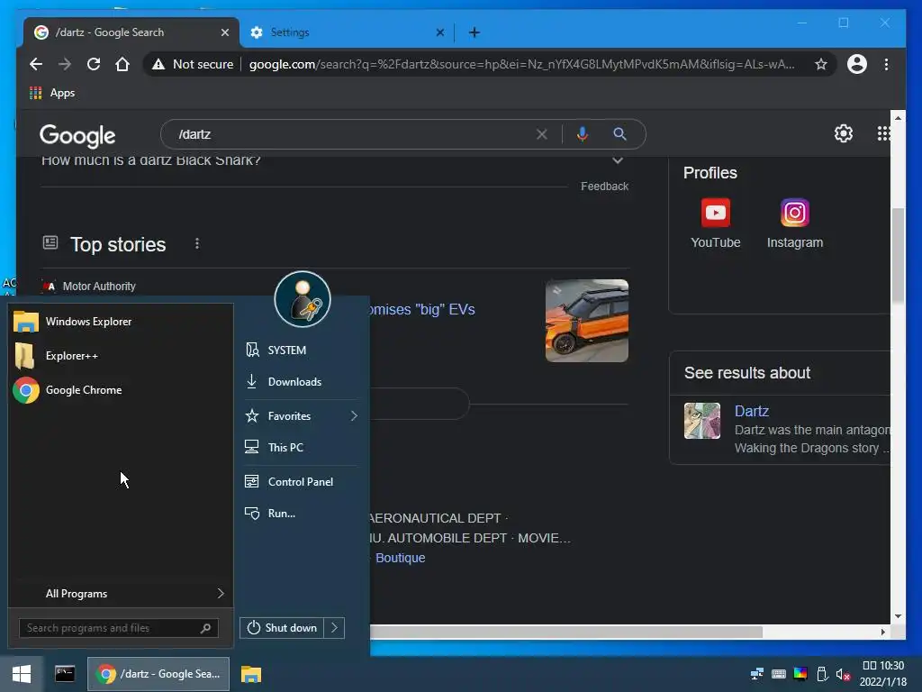Open a new Chrome tab
Screen dimensions: 922x692
click(x=474, y=32)
